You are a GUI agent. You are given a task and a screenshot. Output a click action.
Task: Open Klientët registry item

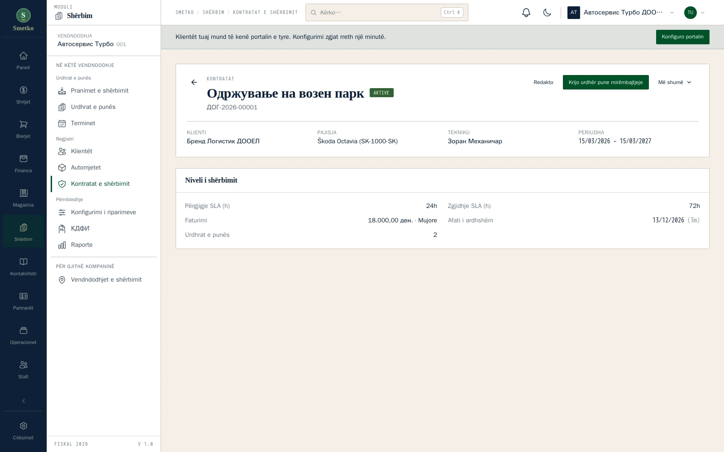click(x=104, y=151)
